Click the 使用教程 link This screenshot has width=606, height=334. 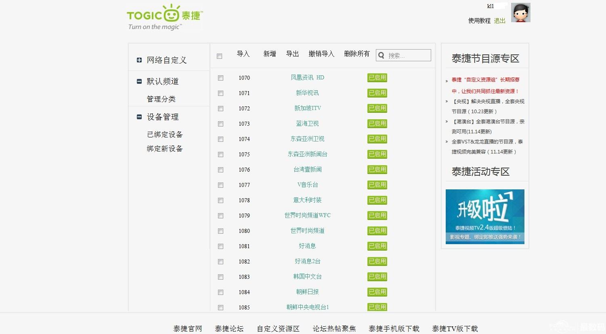479,21
